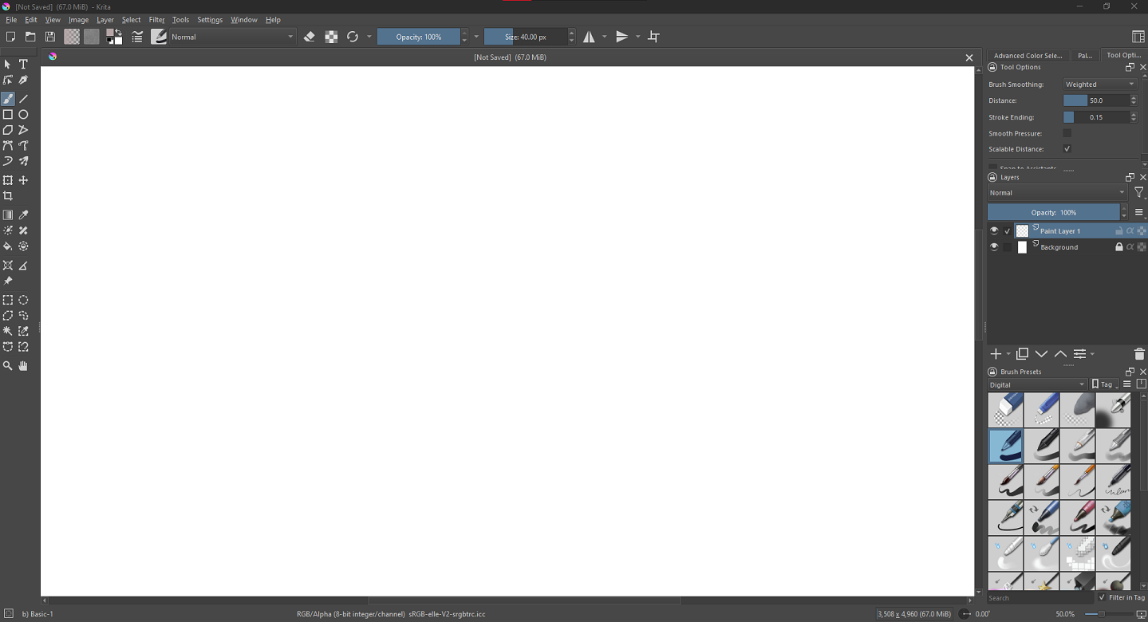This screenshot has height=622, width=1148.
Task: Open the Layers filter funnel menu
Action: (1139, 193)
